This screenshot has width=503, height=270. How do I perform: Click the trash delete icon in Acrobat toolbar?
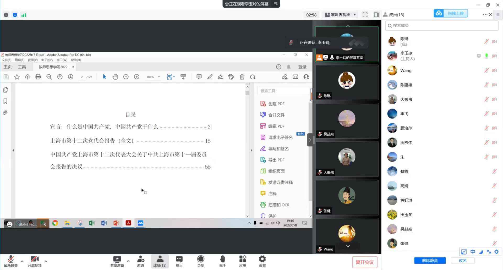click(242, 77)
